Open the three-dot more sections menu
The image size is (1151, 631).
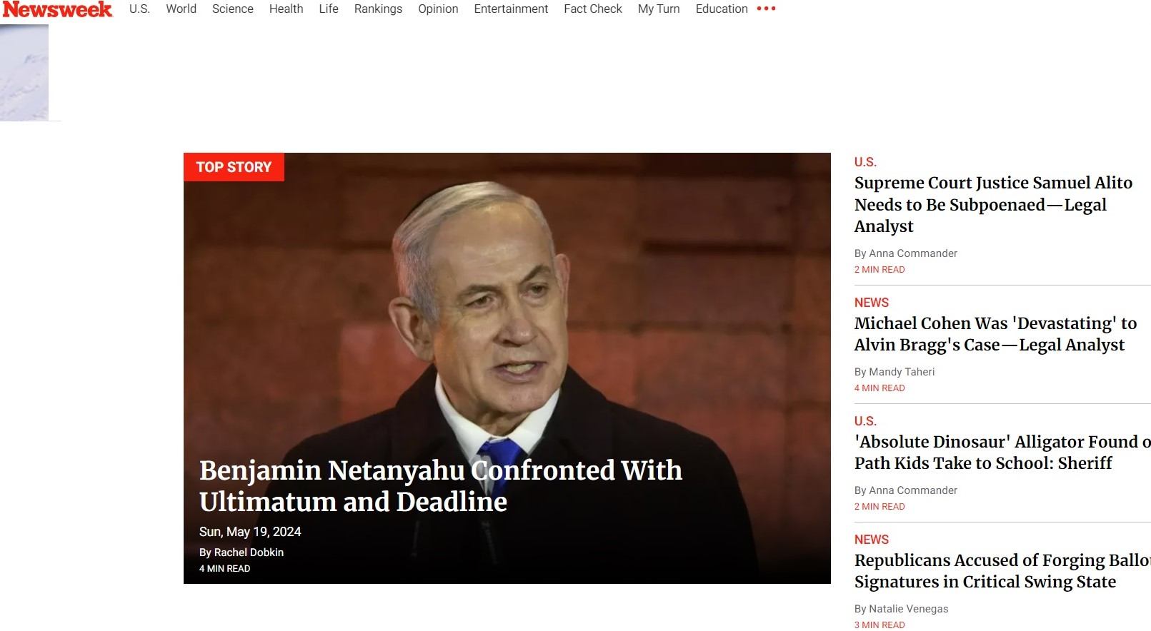tap(766, 9)
